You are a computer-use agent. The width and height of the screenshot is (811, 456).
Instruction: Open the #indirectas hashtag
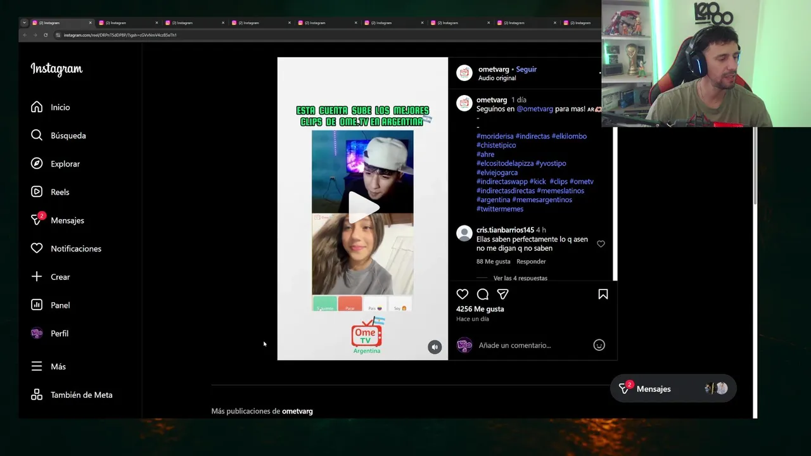pos(532,136)
